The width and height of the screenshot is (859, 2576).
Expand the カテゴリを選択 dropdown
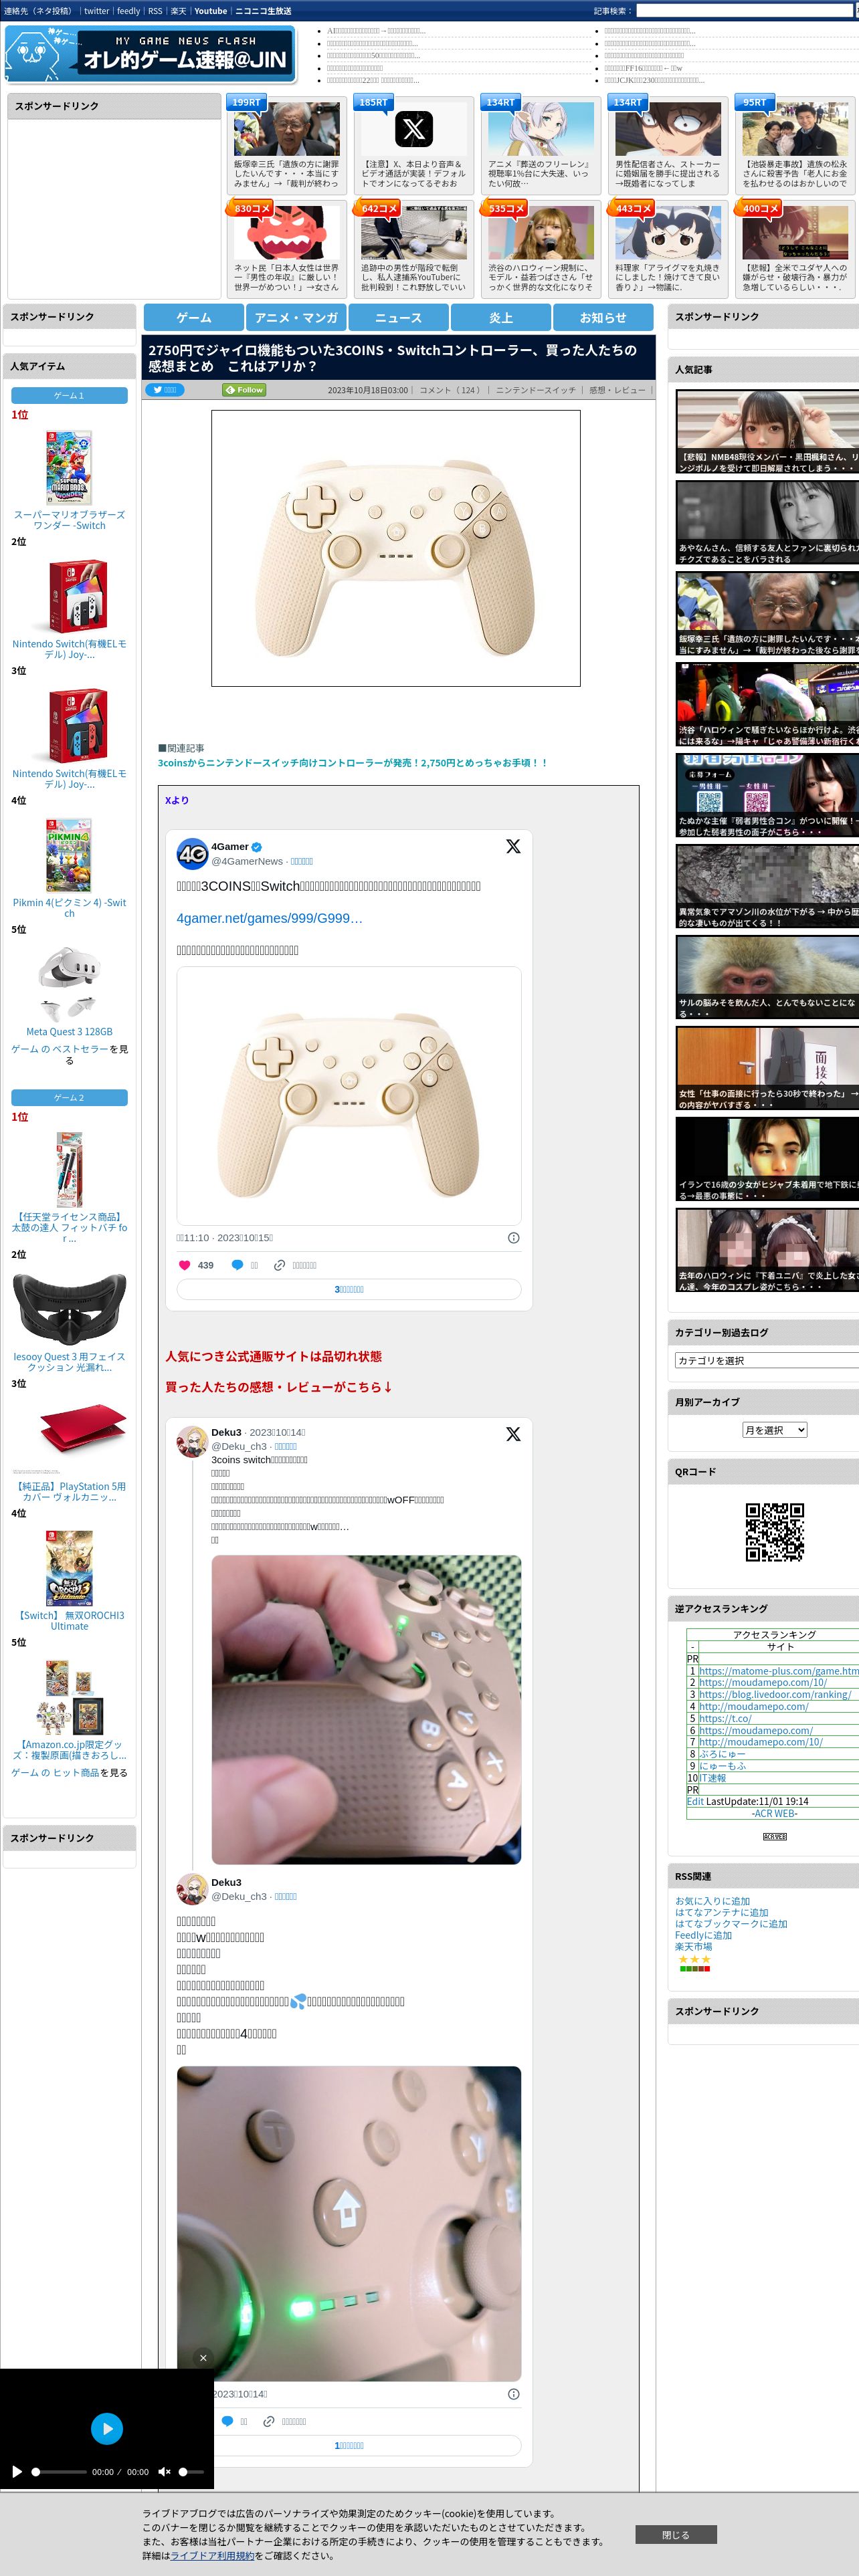(767, 1360)
